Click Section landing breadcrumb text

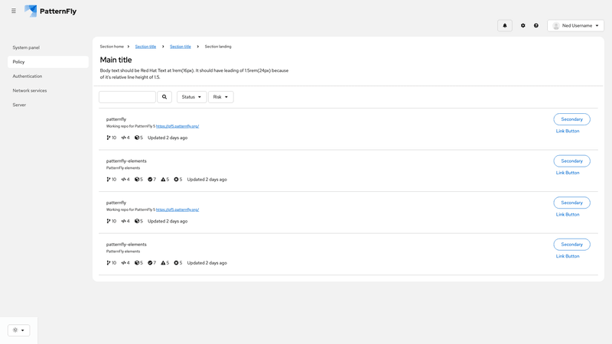218,47
